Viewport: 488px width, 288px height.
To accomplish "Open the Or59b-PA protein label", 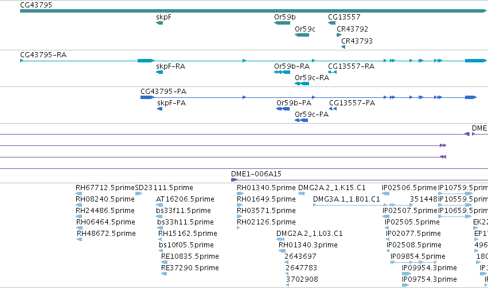I will pos(294,103).
